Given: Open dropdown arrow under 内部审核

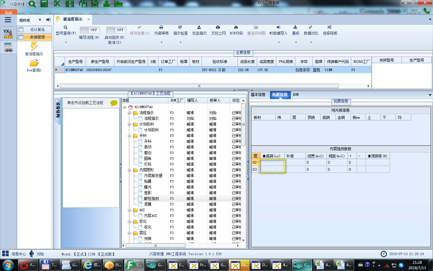Looking at the screenshot, I should 161,42.
